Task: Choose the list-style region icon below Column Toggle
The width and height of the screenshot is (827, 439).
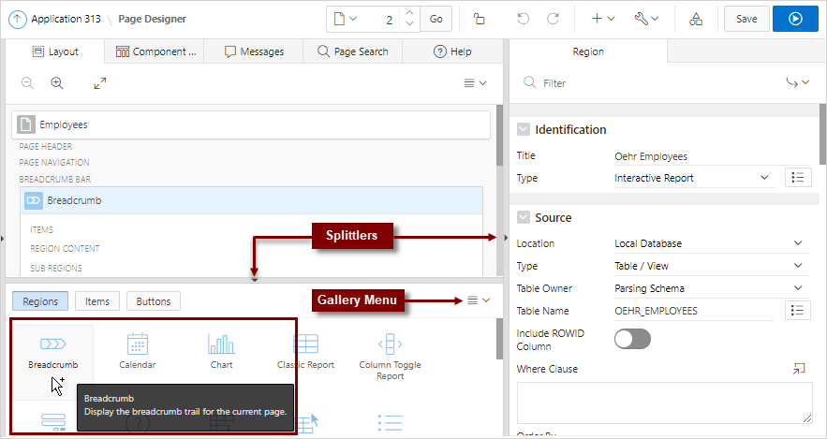Action: click(391, 422)
